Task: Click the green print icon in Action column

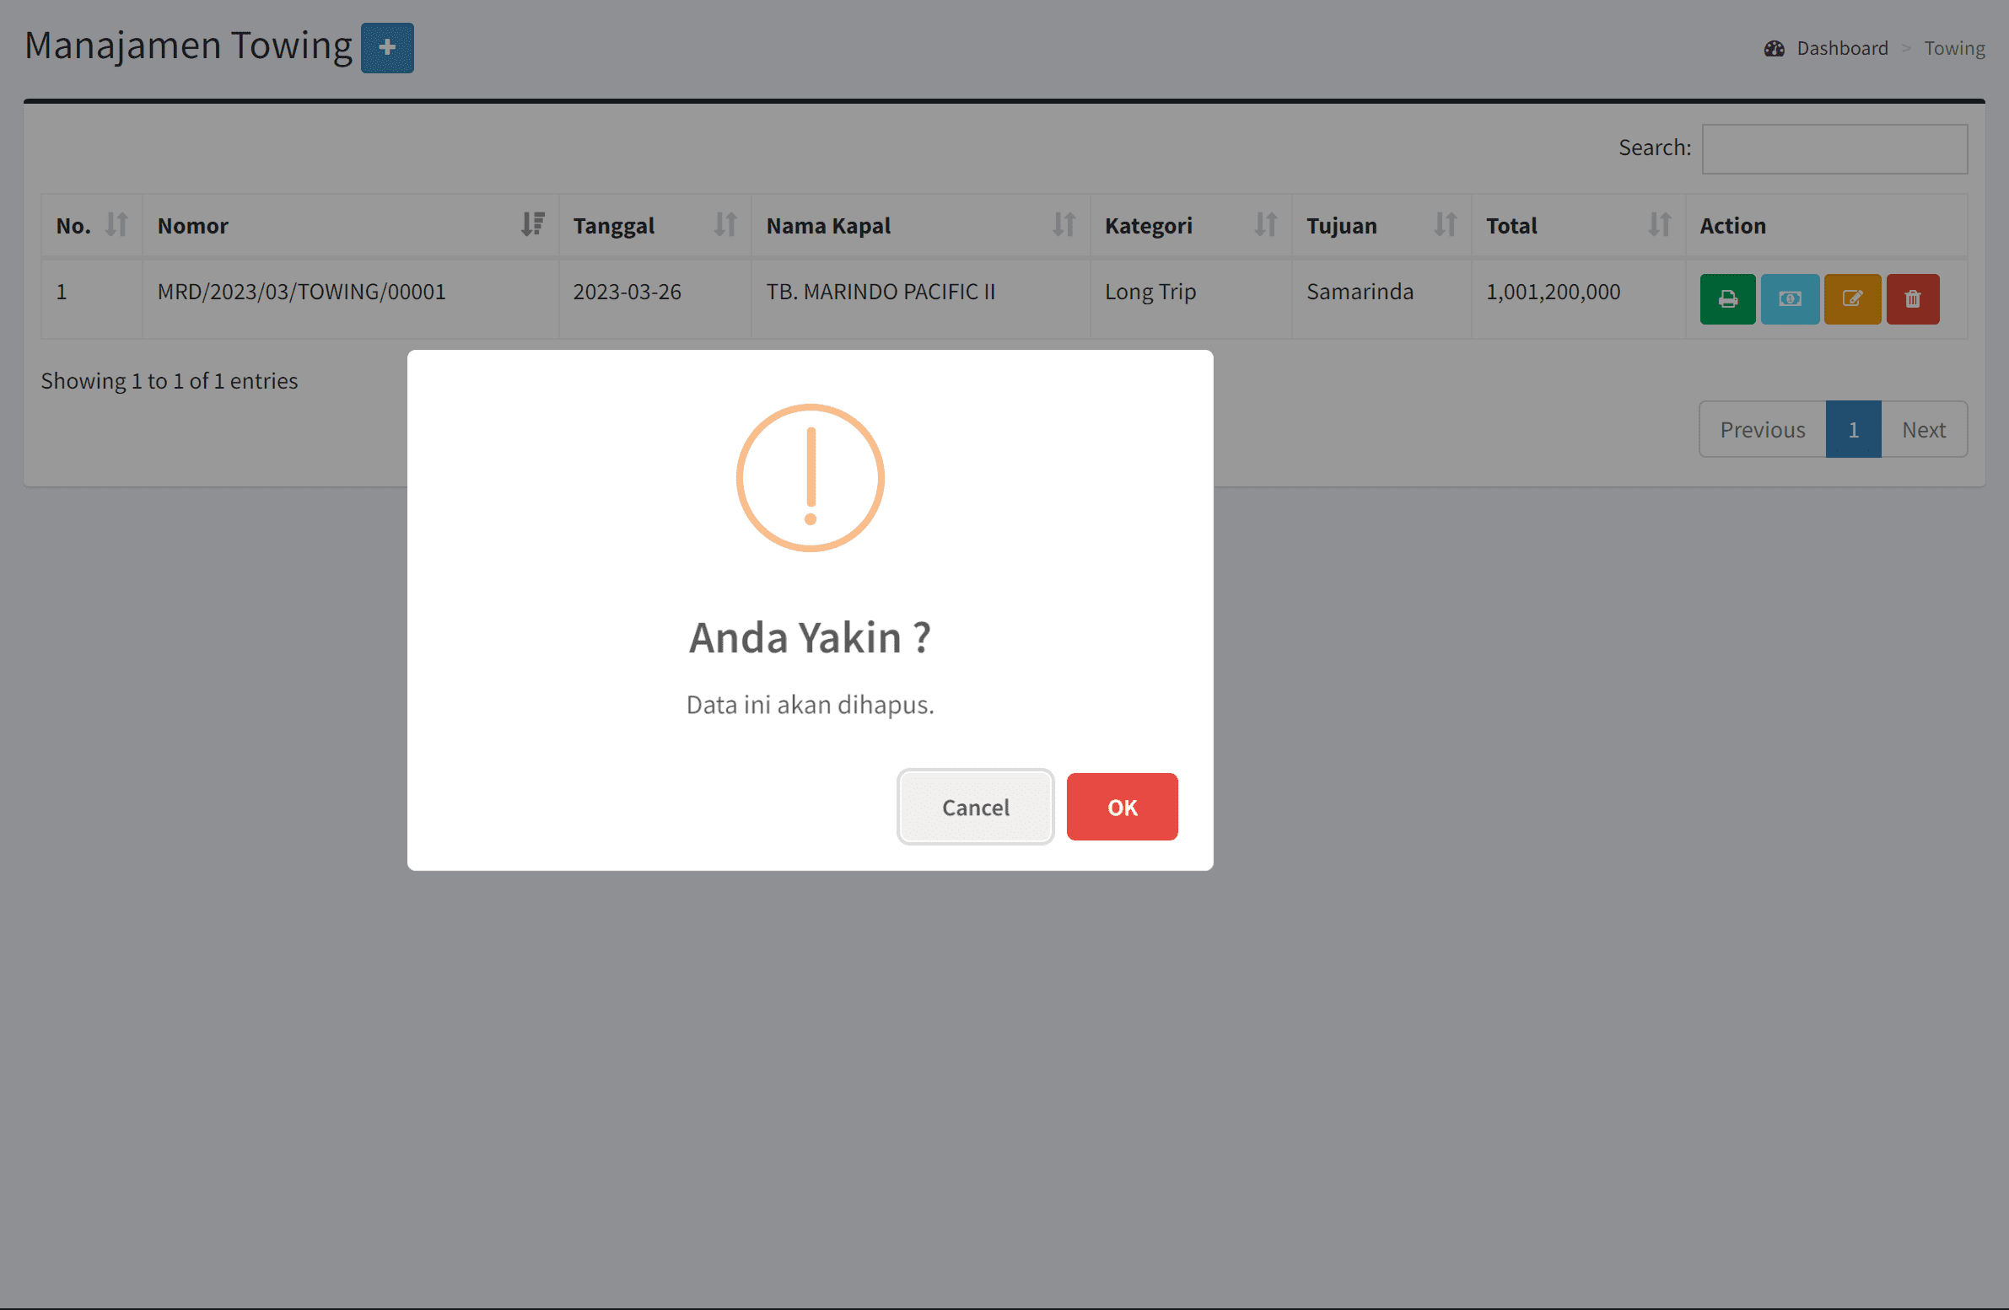Action: point(1726,298)
